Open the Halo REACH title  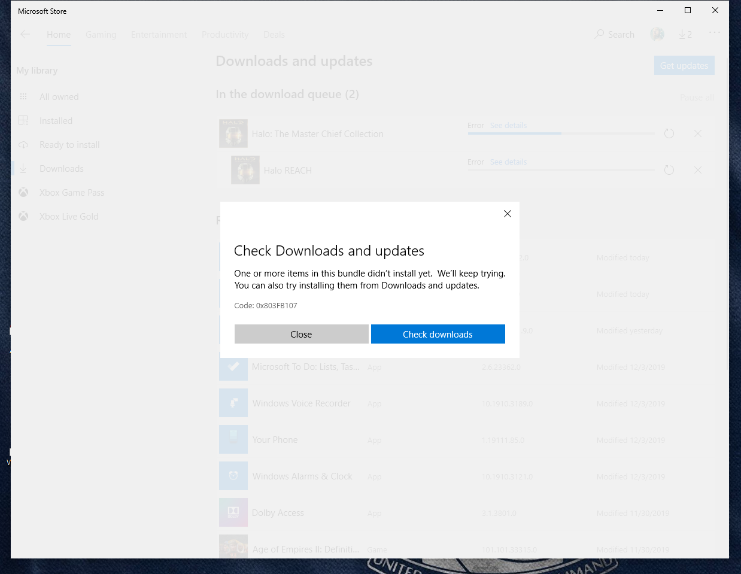tap(287, 171)
